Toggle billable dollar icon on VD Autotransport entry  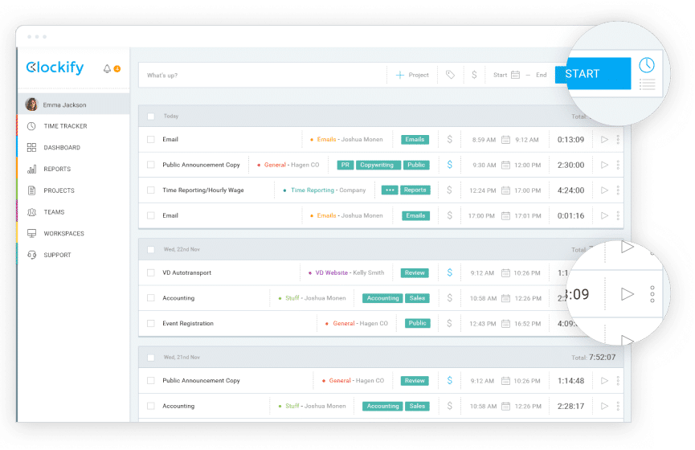[449, 272]
